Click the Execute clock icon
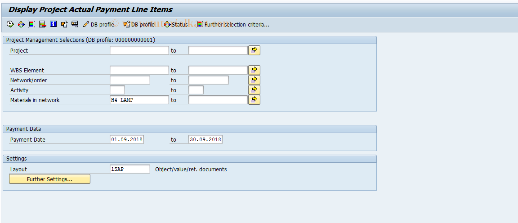Screen dimensions: 518x223 pos(10,24)
